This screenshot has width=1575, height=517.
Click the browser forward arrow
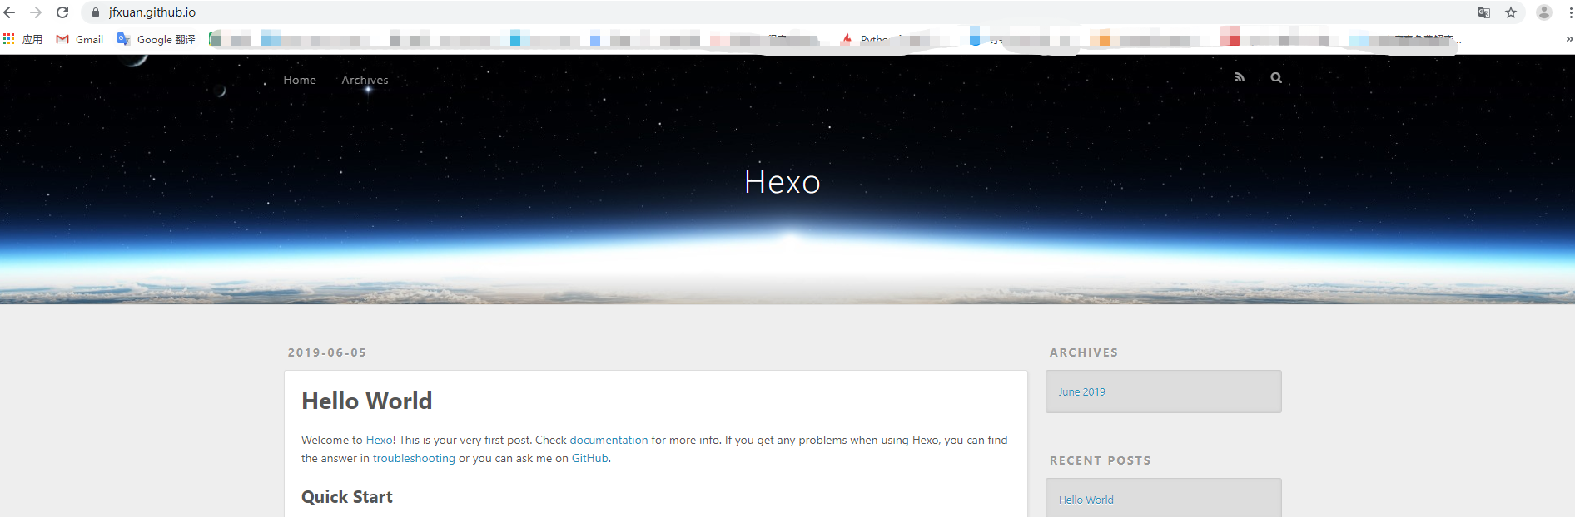click(36, 12)
